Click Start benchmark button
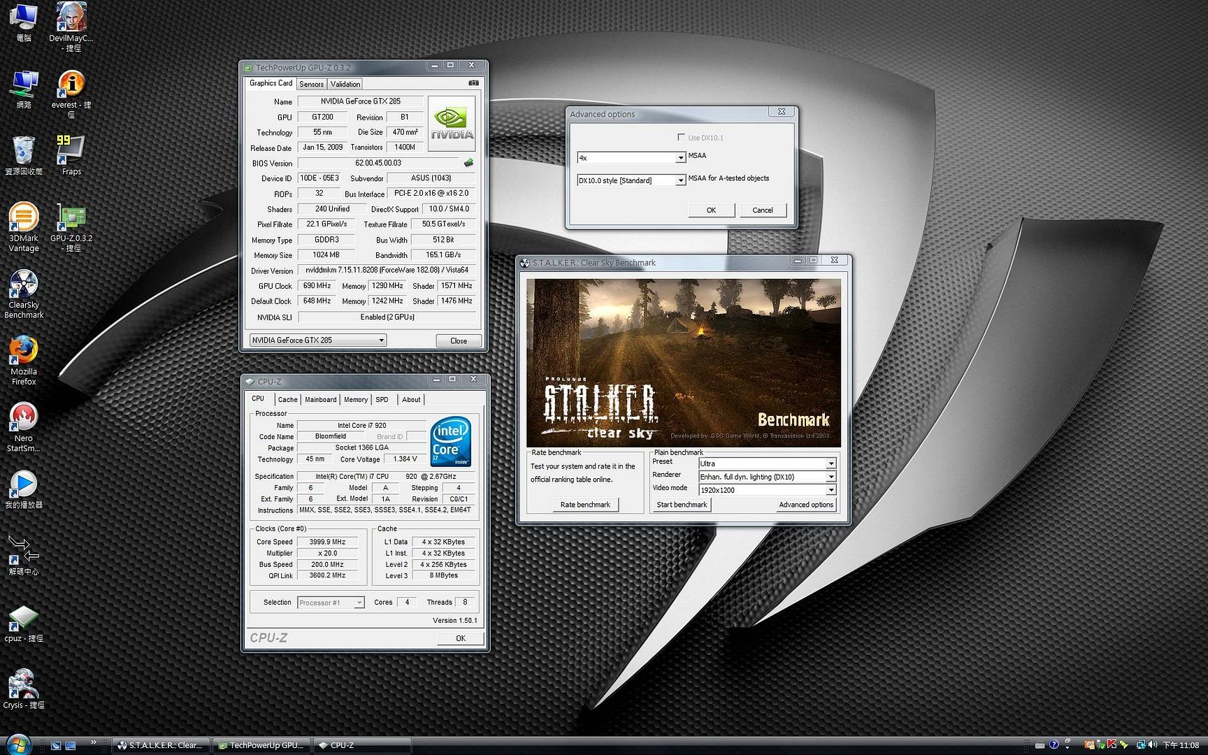 tap(682, 505)
